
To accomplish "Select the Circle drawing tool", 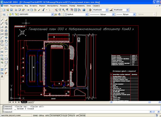I will pos(2,41).
